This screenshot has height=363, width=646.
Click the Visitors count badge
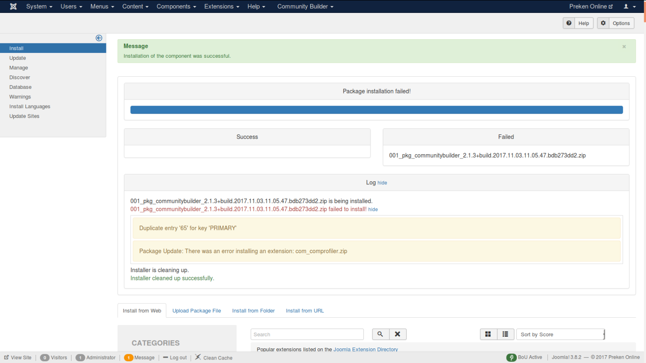click(45, 358)
